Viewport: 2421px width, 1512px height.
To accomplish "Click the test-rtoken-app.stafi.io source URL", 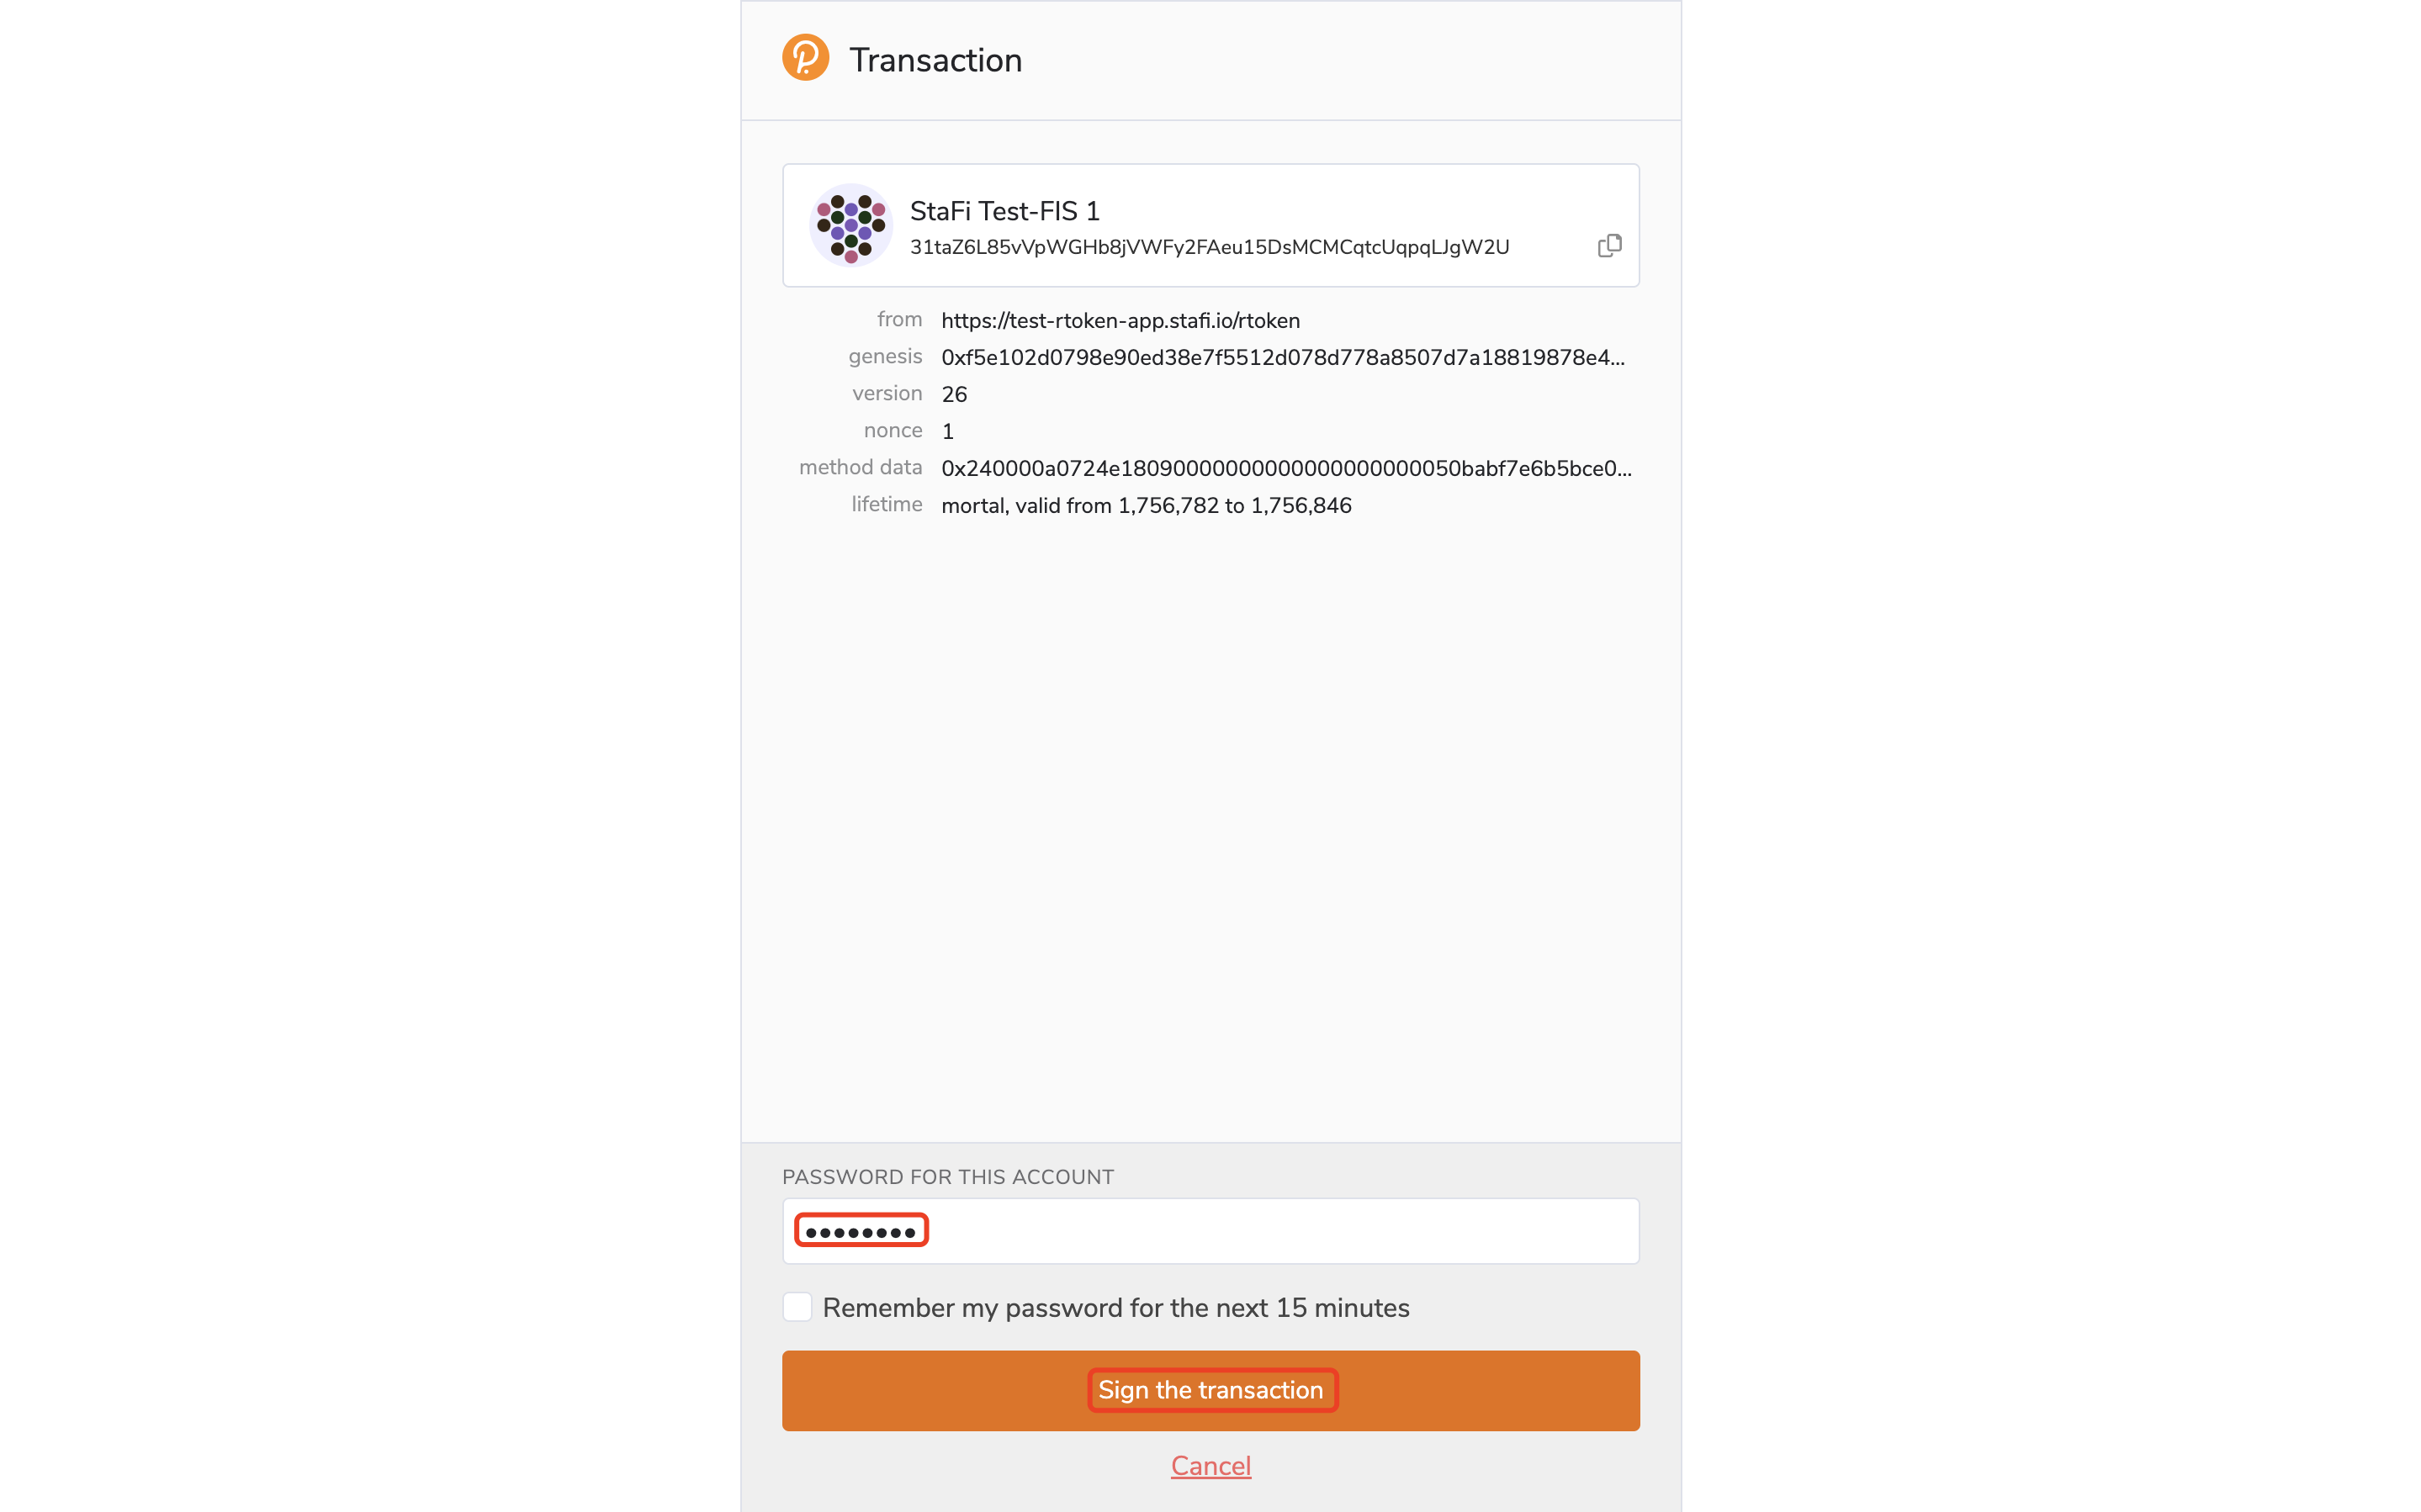I will click(x=1120, y=321).
